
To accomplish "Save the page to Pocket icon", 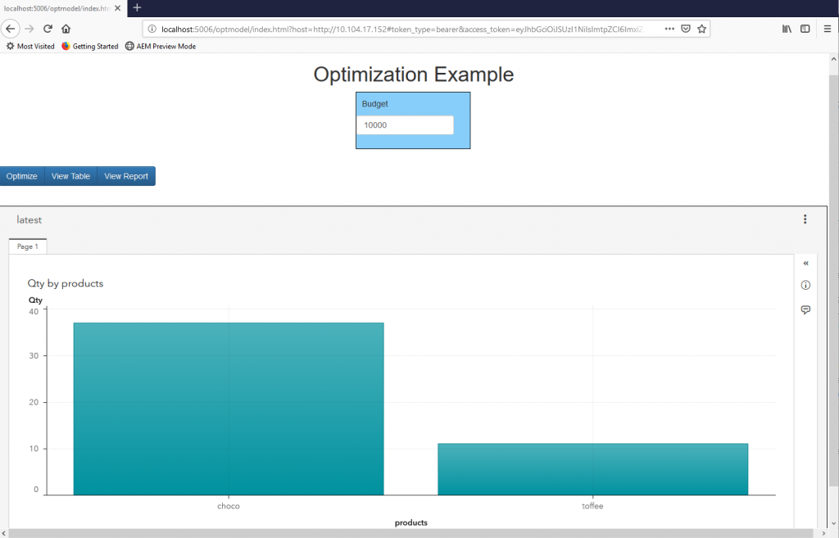I will coord(686,29).
